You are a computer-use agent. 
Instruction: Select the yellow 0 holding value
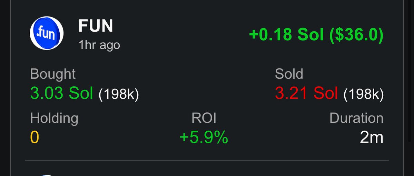[x=34, y=138]
